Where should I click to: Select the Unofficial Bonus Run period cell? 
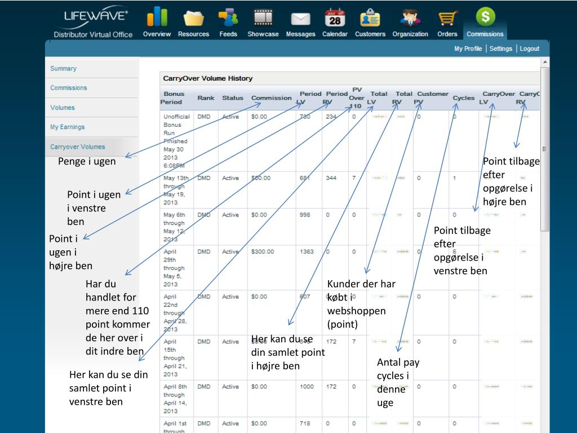click(176, 141)
